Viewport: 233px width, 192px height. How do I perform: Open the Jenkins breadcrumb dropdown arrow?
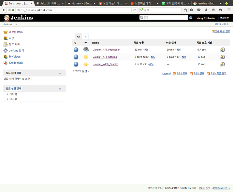[16, 24]
